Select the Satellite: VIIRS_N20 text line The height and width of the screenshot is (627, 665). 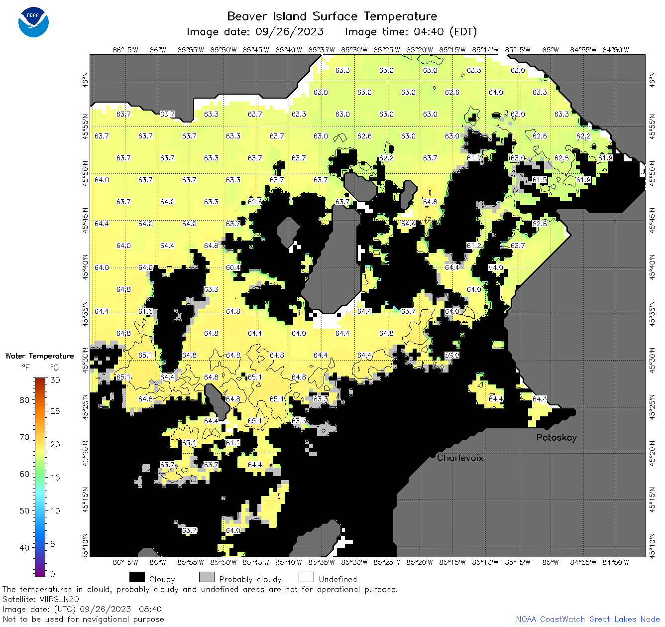[x=40, y=599]
